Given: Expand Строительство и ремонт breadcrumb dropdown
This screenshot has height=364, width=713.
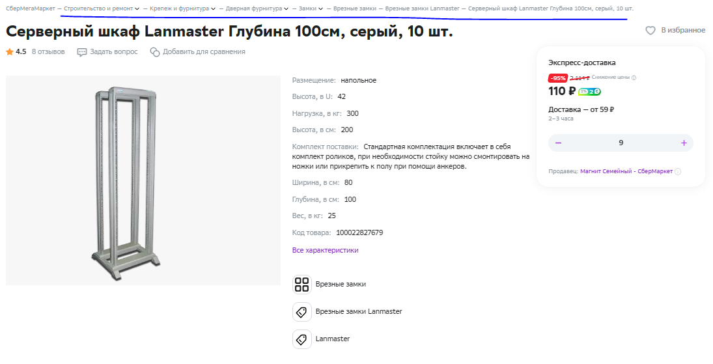Looking at the screenshot, I should [x=137, y=8].
